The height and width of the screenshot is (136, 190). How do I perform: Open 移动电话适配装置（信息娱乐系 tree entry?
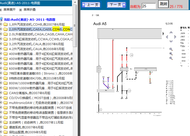pyautogui.click(x=41, y=113)
